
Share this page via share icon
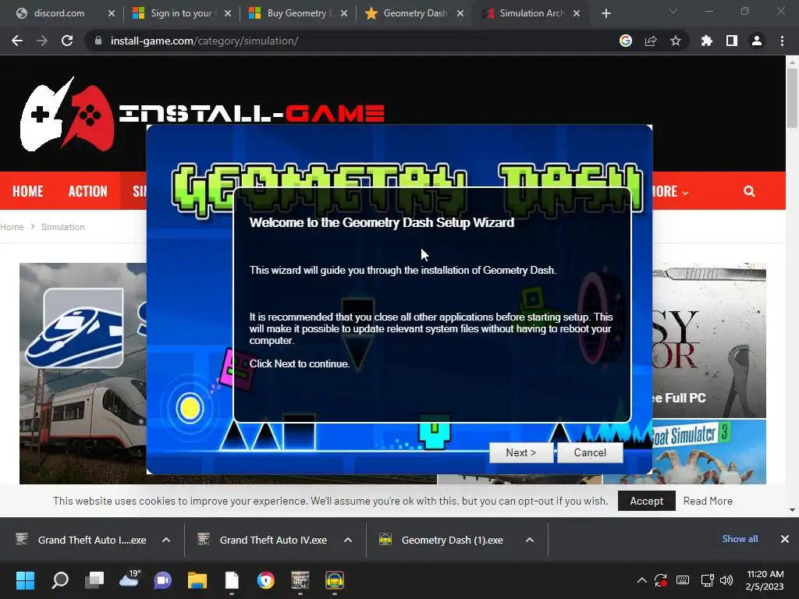(x=651, y=41)
